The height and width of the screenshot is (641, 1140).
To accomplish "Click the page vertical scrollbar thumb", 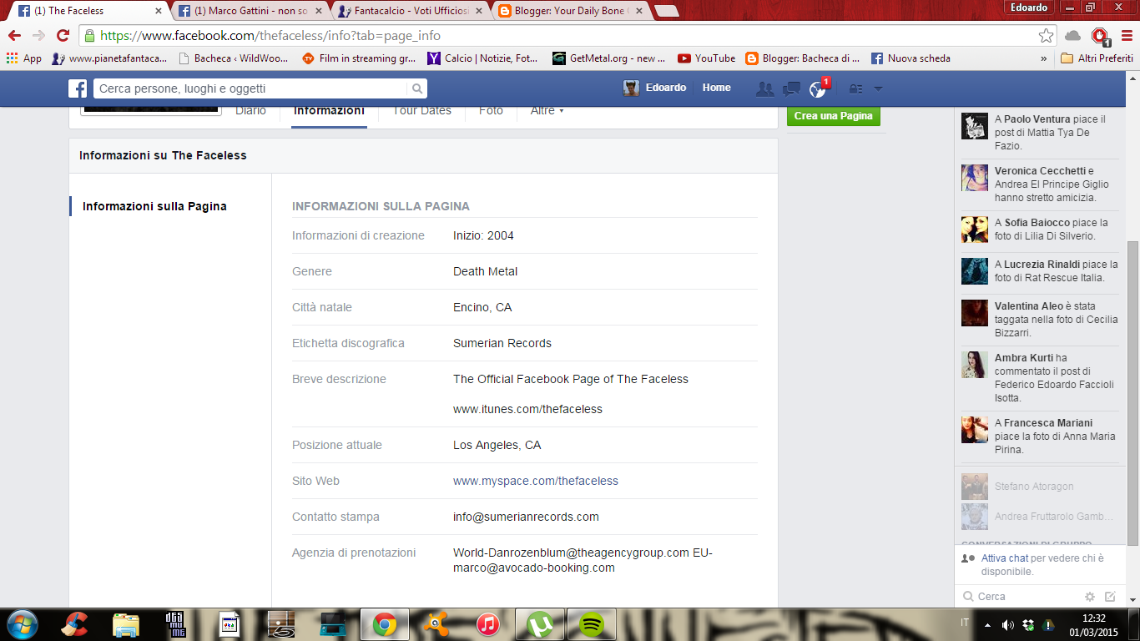I will pos(1132,392).
